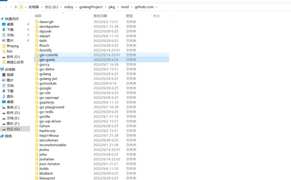This screenshot has width=291, height=180.
Task: Click the flosch folder icon
Action: click(x=37, y=45)
